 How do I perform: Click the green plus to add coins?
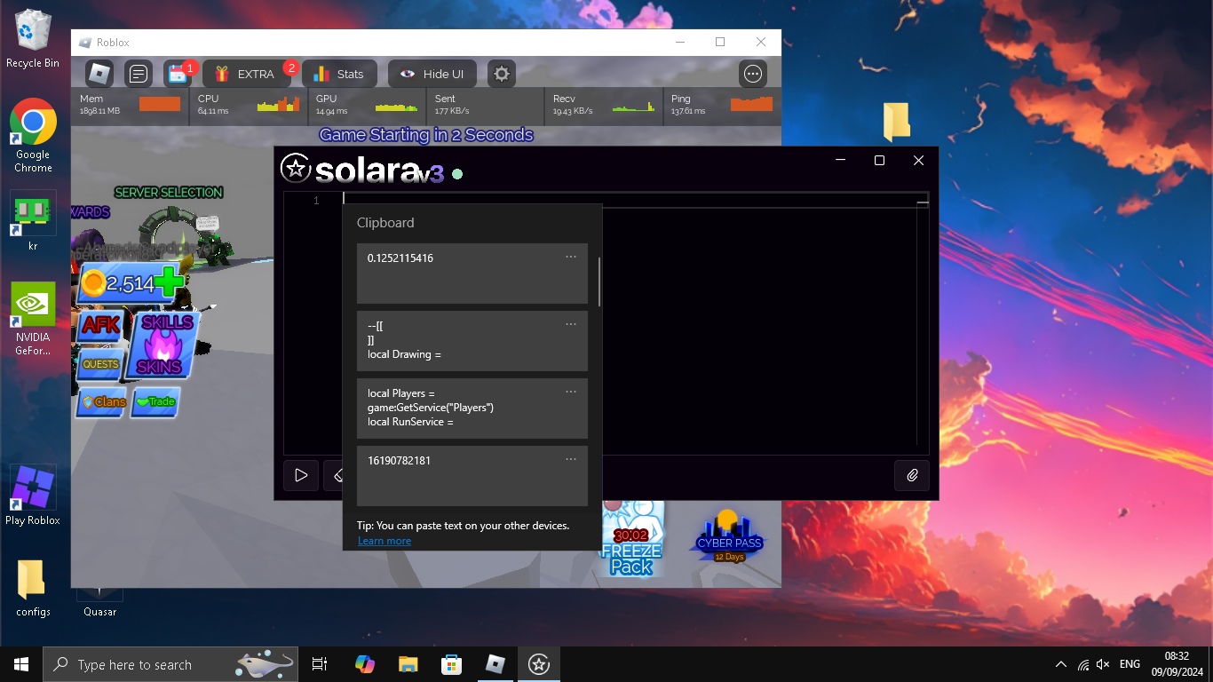[169, 283]
